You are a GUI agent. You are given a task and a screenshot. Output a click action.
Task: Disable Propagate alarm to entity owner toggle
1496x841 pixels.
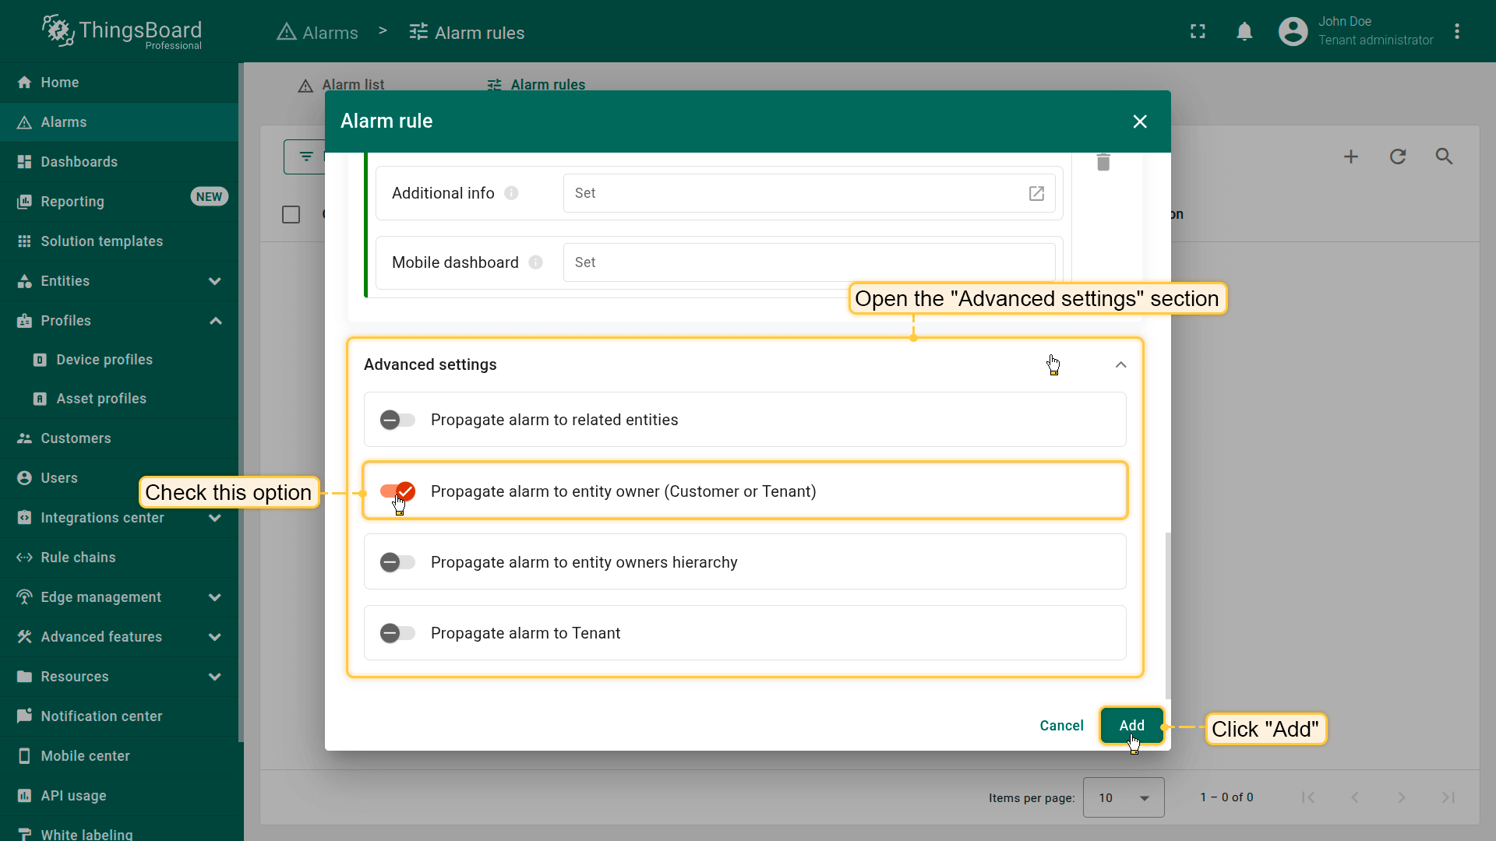click(397, 491)
